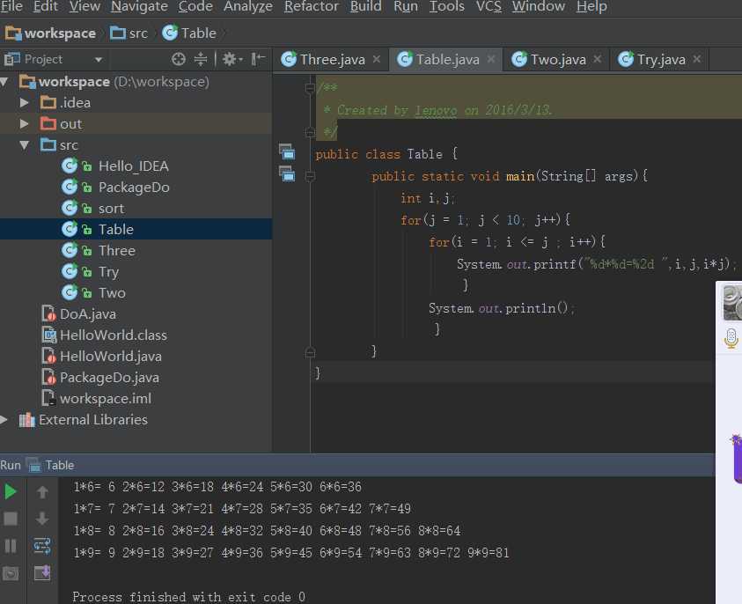Click workspace breadcrumb in navigation bar

tap(50, 33)
